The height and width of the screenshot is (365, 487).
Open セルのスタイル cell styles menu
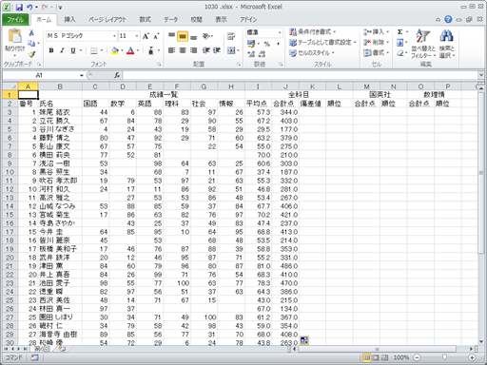coord(312,53)
